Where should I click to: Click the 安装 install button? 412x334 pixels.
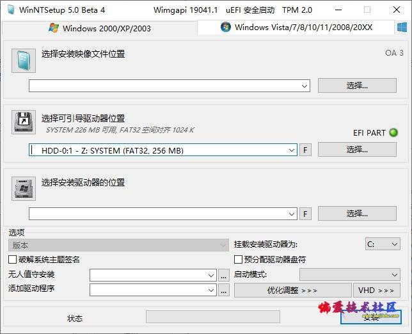371,317
